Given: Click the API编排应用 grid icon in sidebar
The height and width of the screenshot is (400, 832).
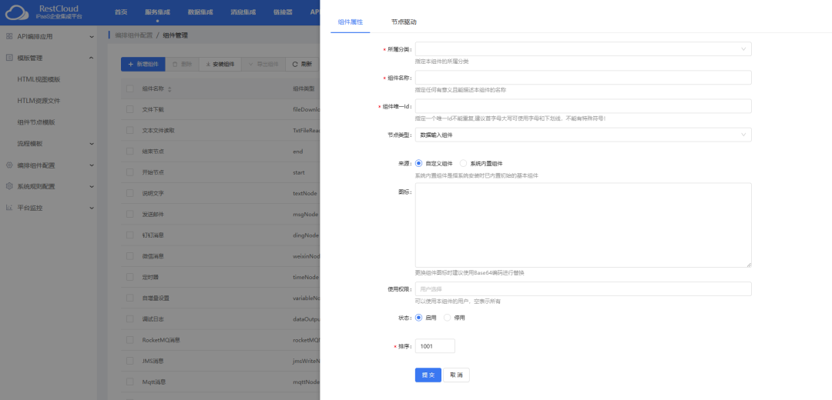Looking at the screenshot, I should click(x=9, y=36).
